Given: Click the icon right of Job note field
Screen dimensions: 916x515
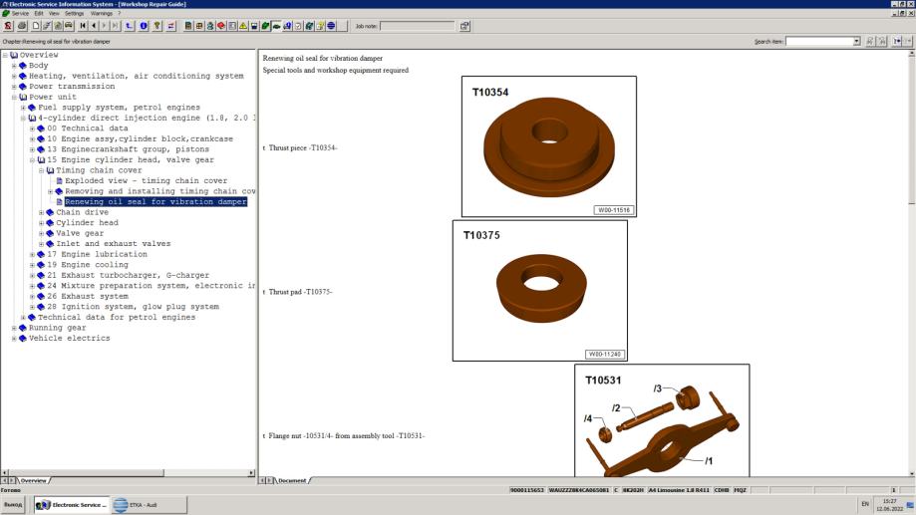Looking at the screenshot, I should (464, 26).
